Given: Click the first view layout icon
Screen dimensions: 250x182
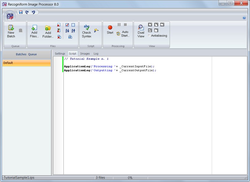Looking at the screenshot, I should pos(150,25).
